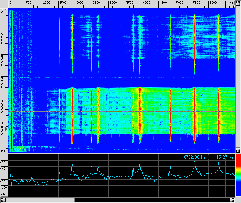Click horizontal scrollbar left arrow

coord(3,199)
